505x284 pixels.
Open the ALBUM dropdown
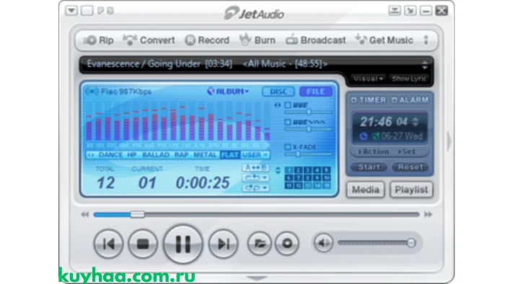click(228, 92)
